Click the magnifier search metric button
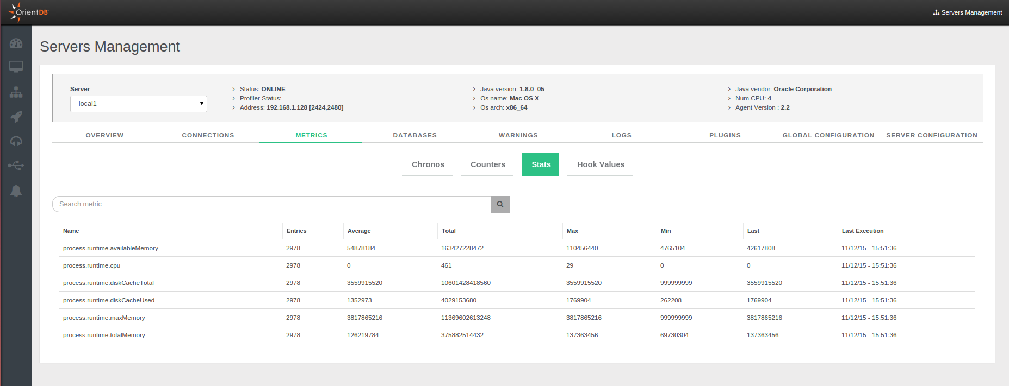 (500, 204)
